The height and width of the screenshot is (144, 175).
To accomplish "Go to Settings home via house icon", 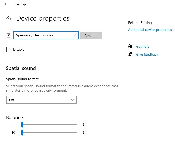I will click(x=9, y=18).
